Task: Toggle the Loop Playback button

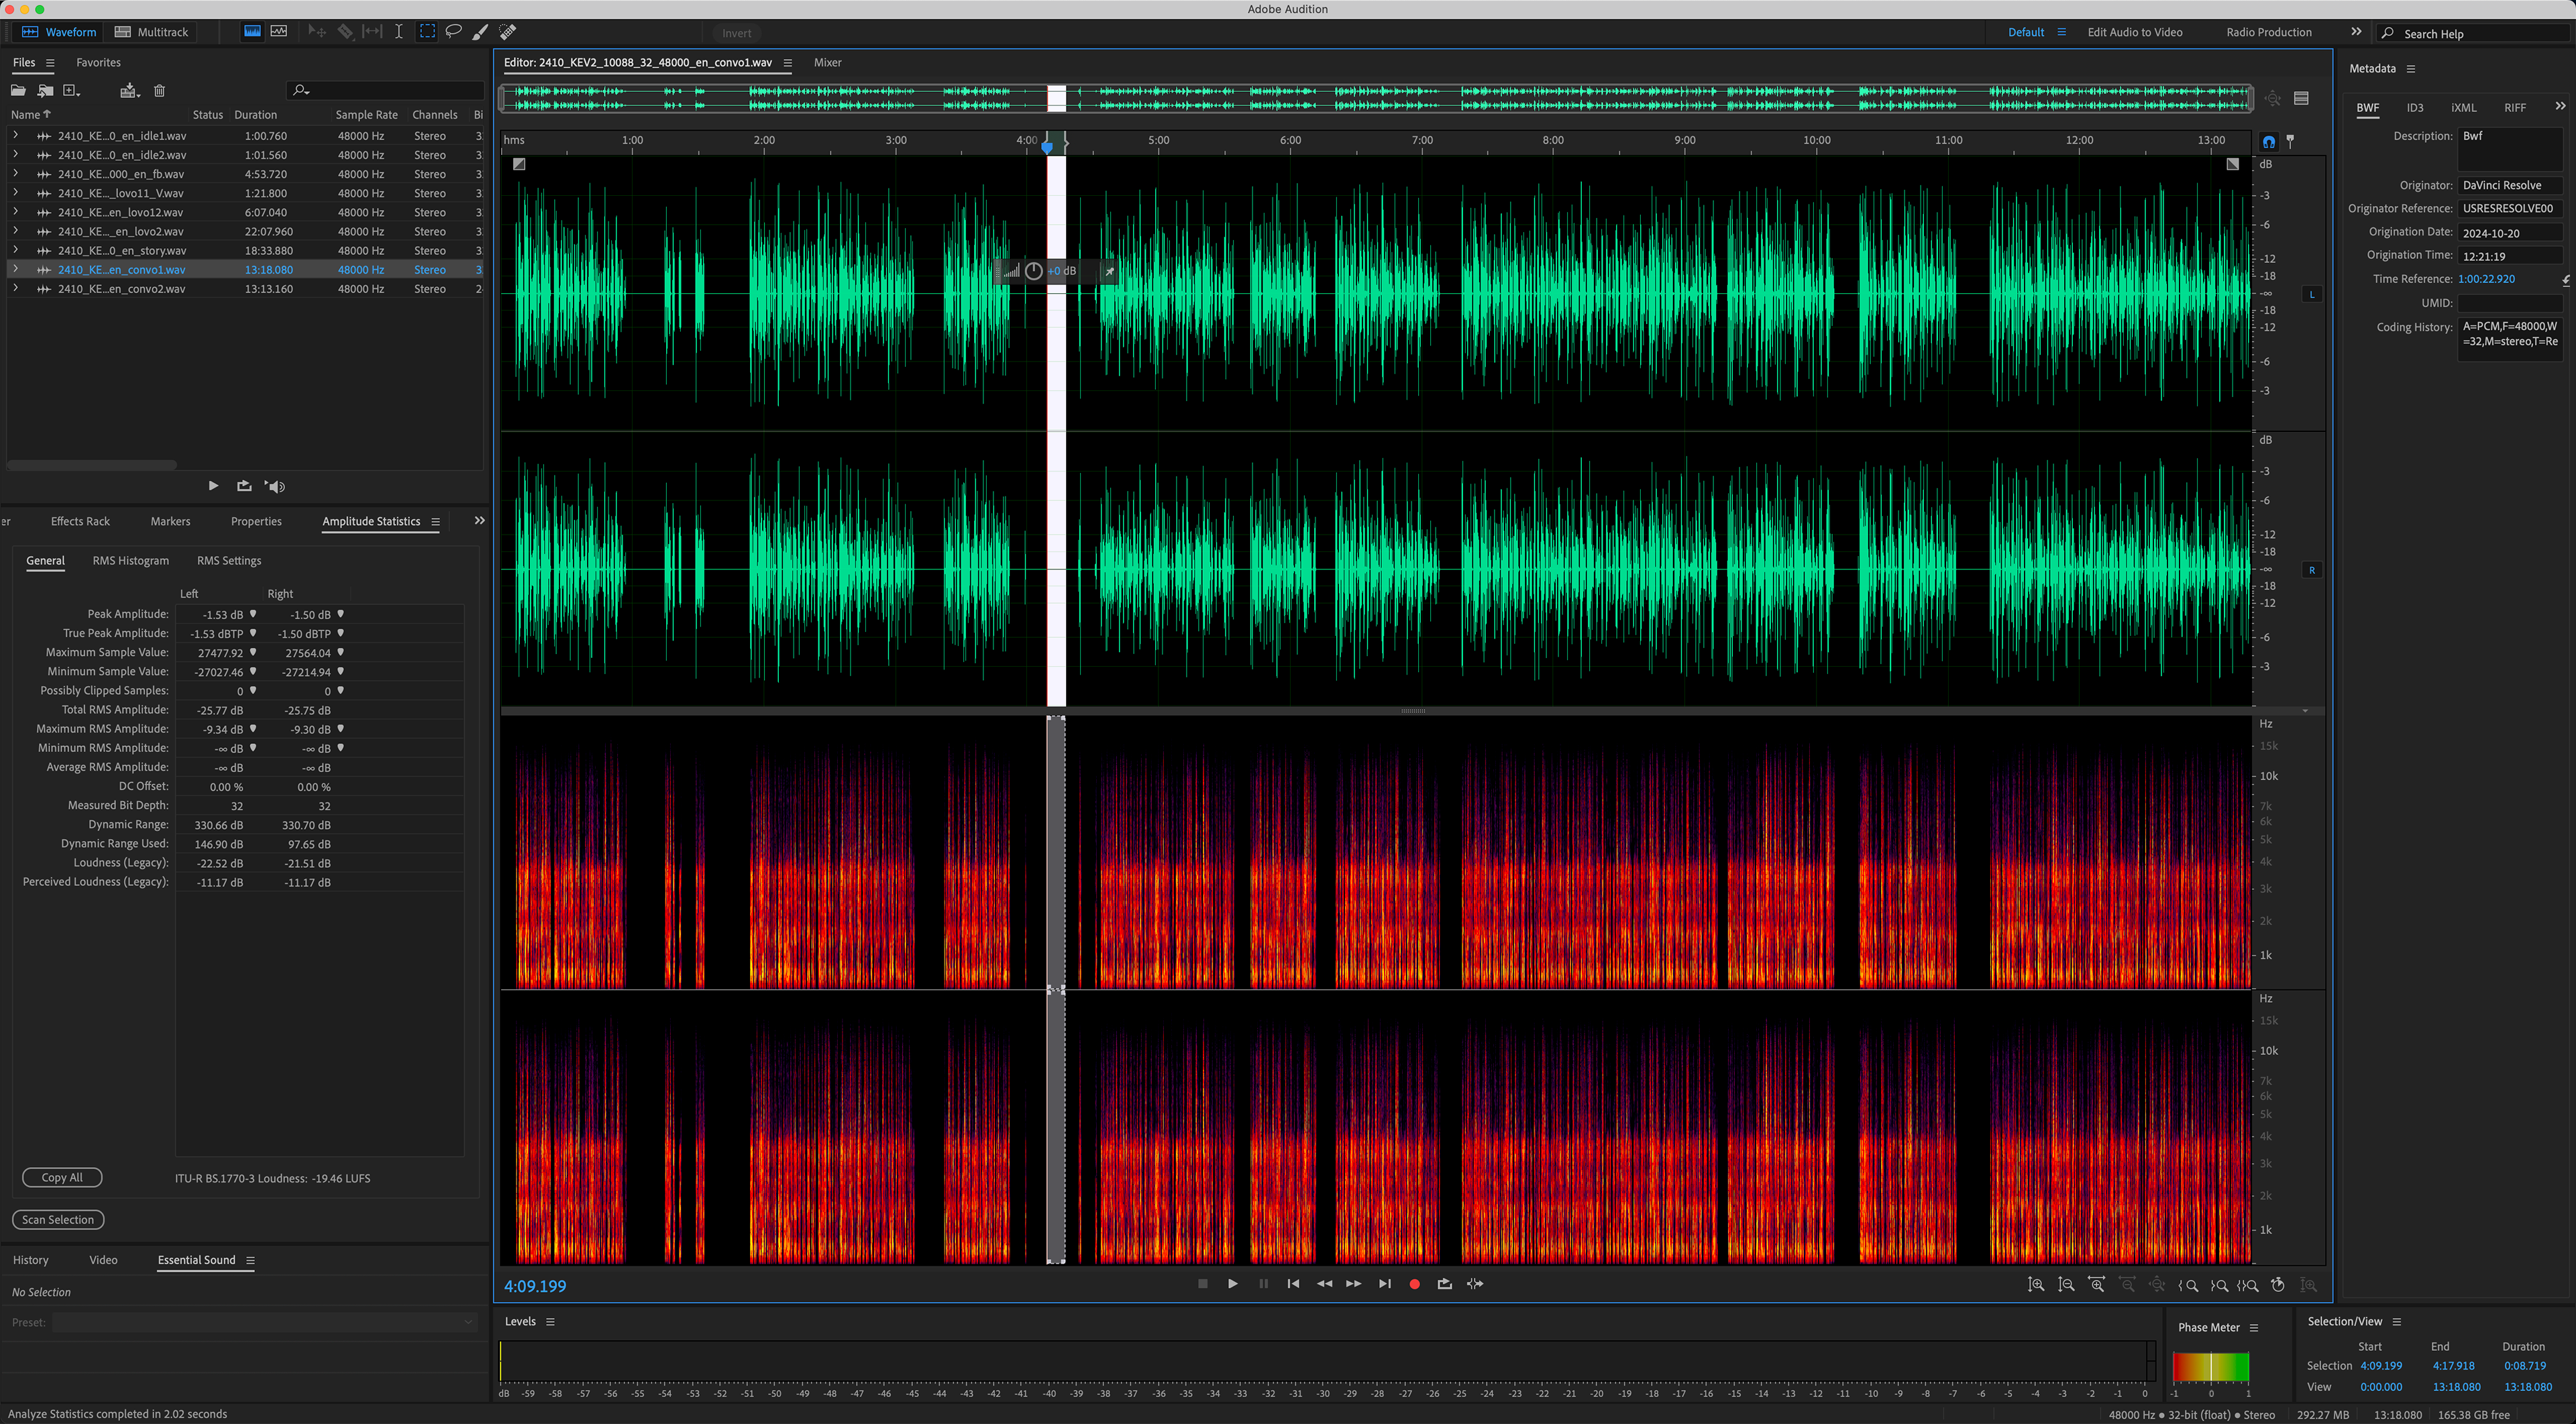Action: 1444,1284
